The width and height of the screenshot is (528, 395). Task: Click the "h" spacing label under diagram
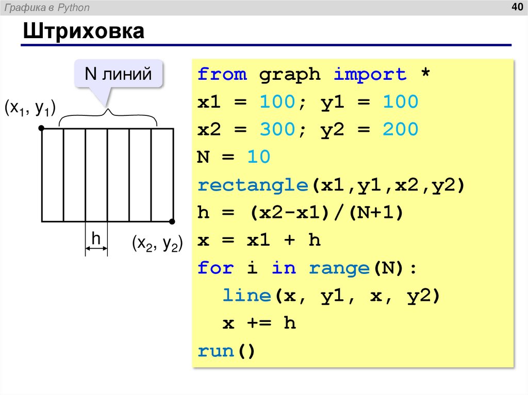(x=96, y=238)
